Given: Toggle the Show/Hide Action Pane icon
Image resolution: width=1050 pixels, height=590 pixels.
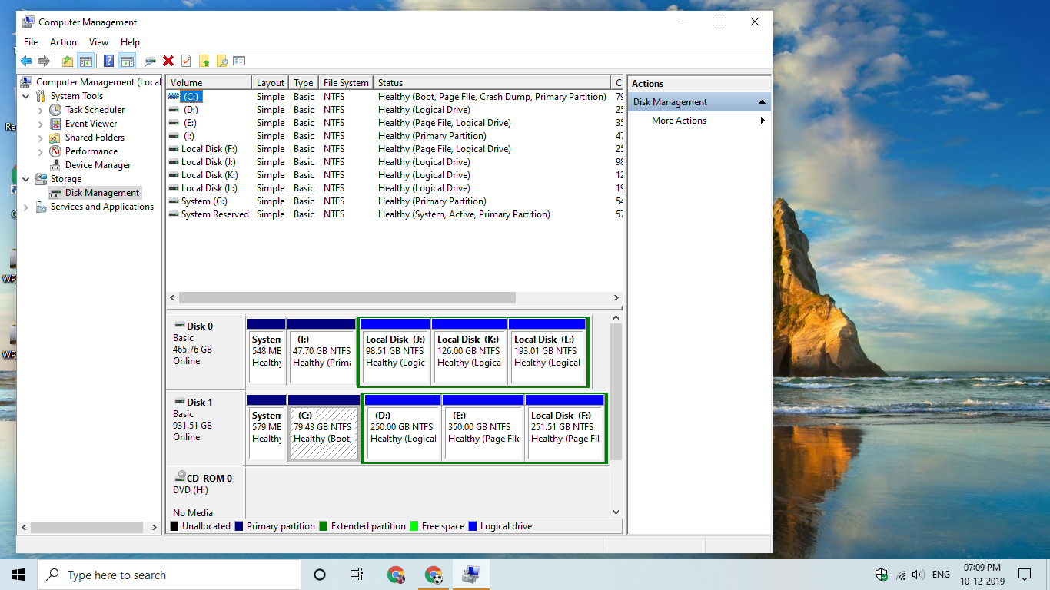Looking at the screenshot, I should 128,61.
